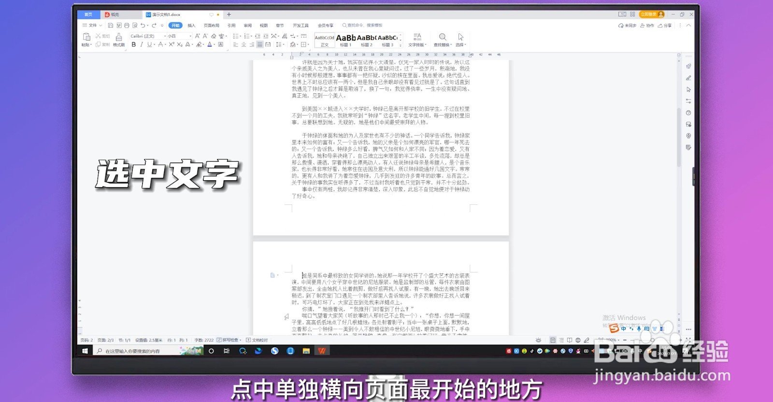Apply superscript with X² icon

pyautogui.click(x=172, y=44)
